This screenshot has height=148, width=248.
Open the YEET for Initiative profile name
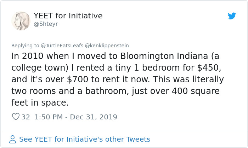point(68,16)
